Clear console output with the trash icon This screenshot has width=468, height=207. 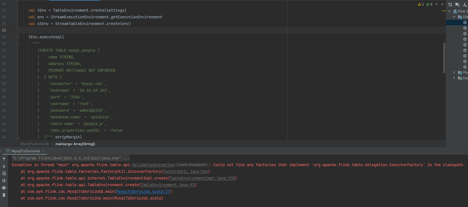click(x=4, y=195)
